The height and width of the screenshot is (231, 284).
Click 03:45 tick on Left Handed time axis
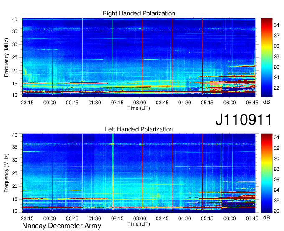click(162, 218)
